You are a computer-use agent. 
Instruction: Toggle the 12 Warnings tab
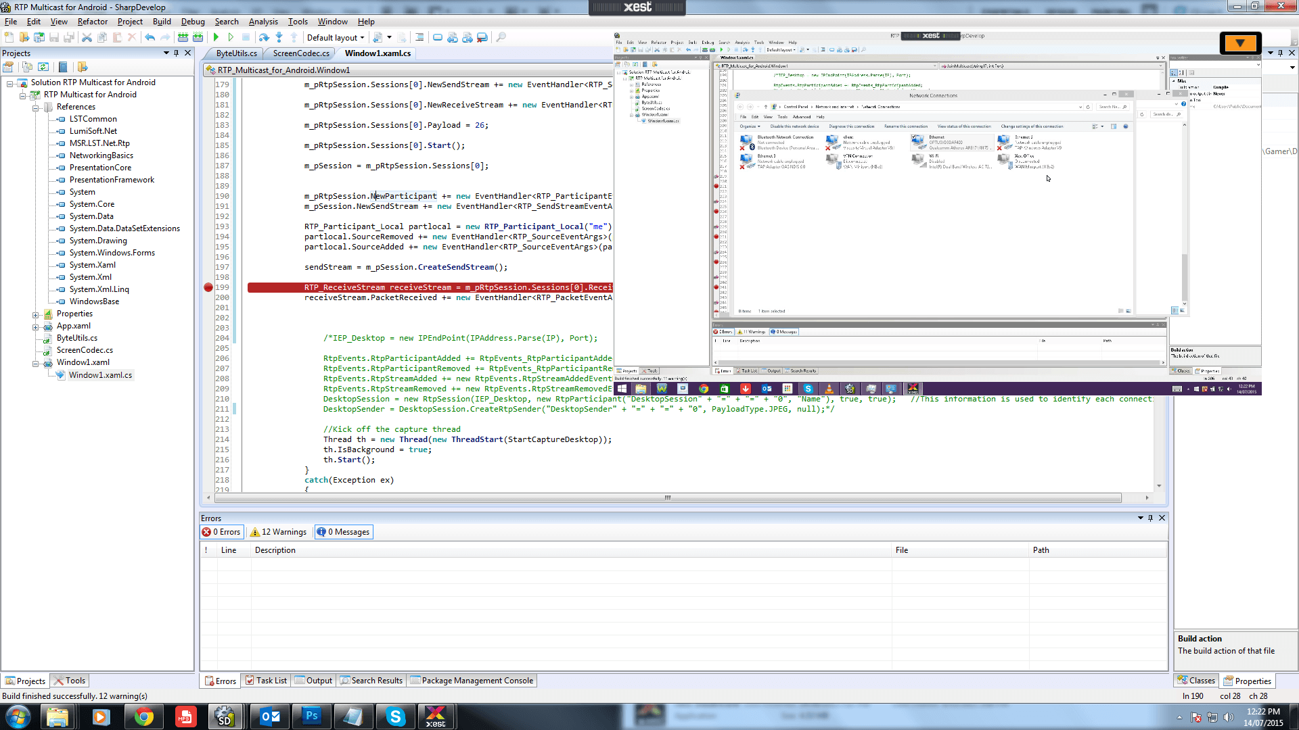[278, 531]
